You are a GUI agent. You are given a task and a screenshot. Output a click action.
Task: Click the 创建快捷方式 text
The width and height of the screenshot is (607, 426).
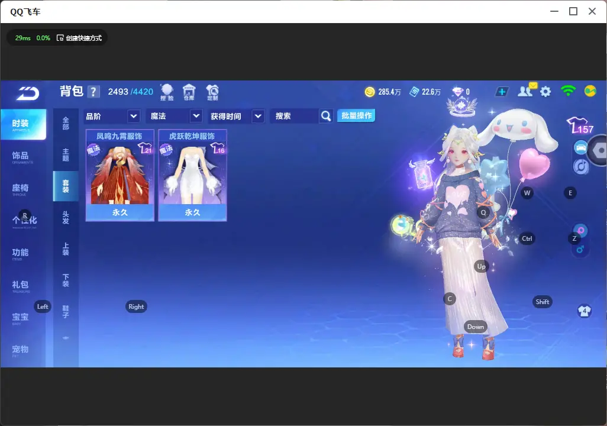pos(83,38)
